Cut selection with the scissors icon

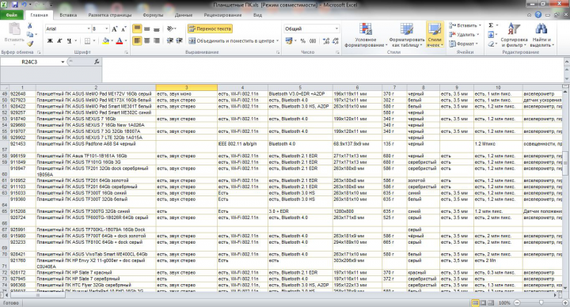[x=30, y=26]
